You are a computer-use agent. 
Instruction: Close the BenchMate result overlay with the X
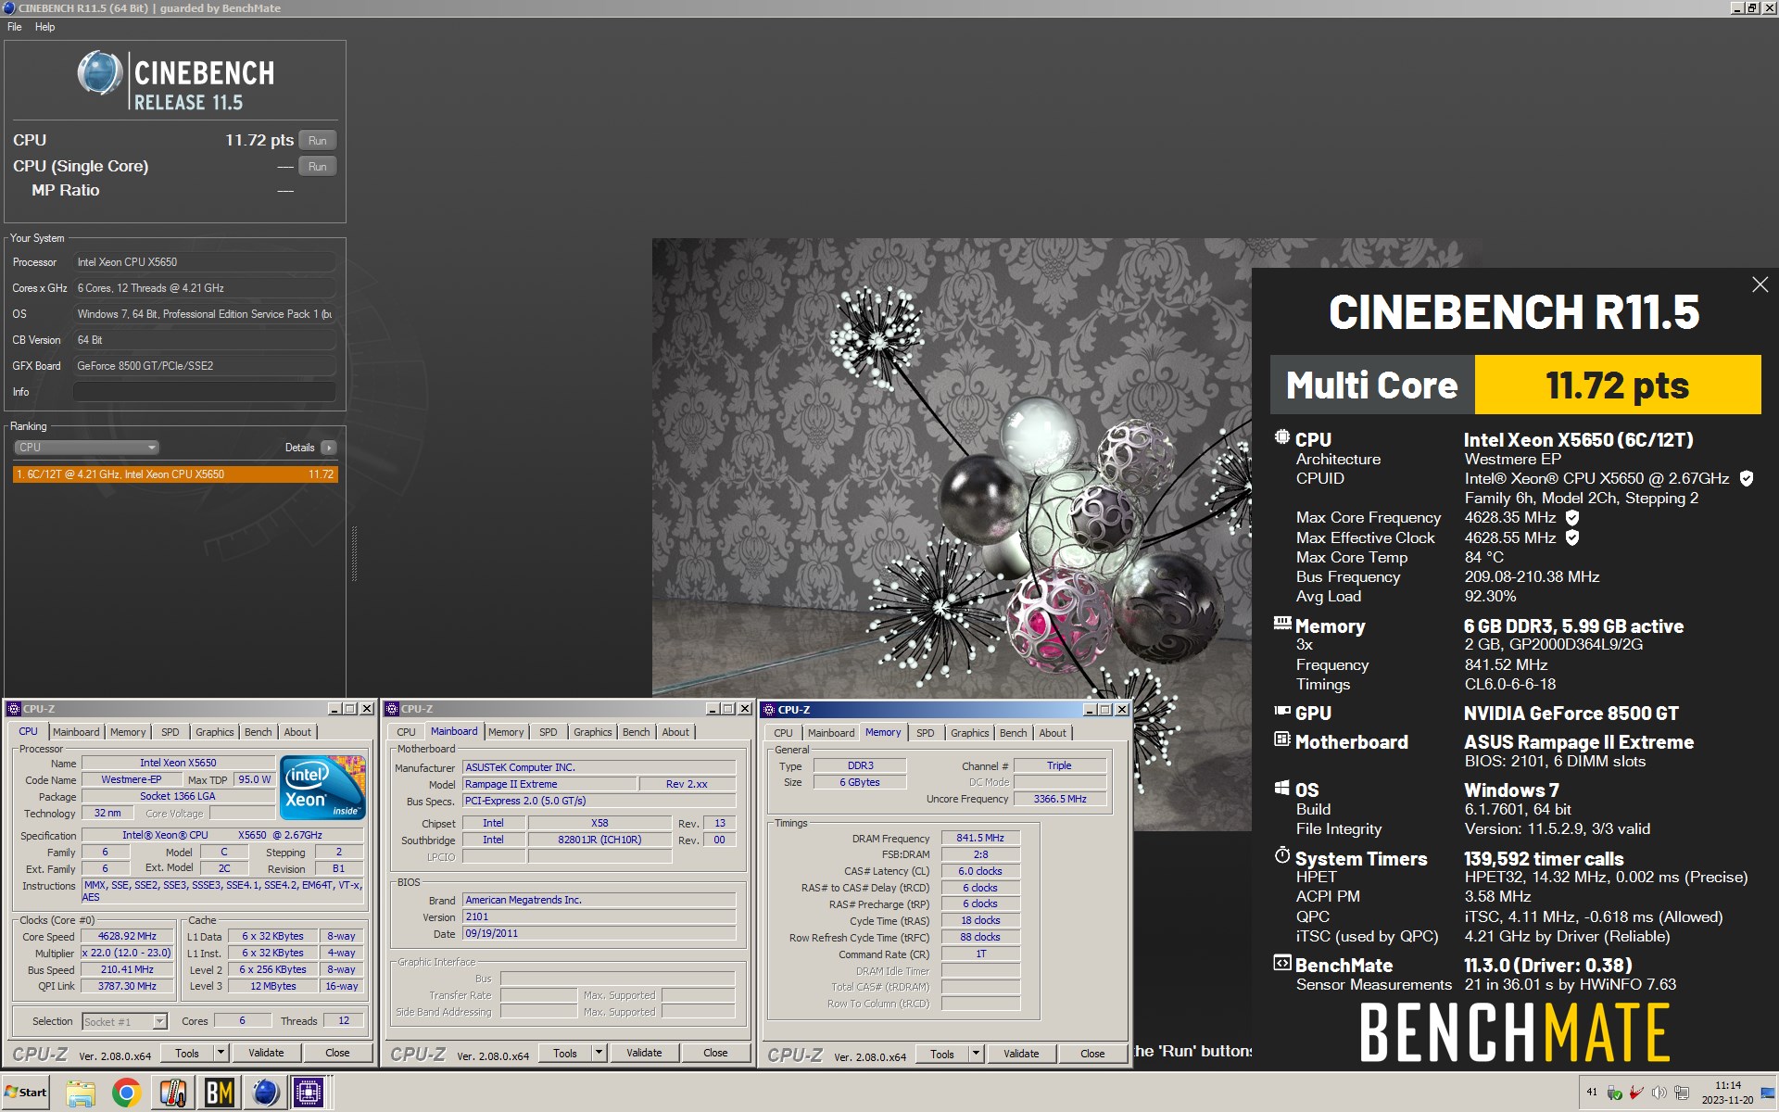click(1760, 284)
